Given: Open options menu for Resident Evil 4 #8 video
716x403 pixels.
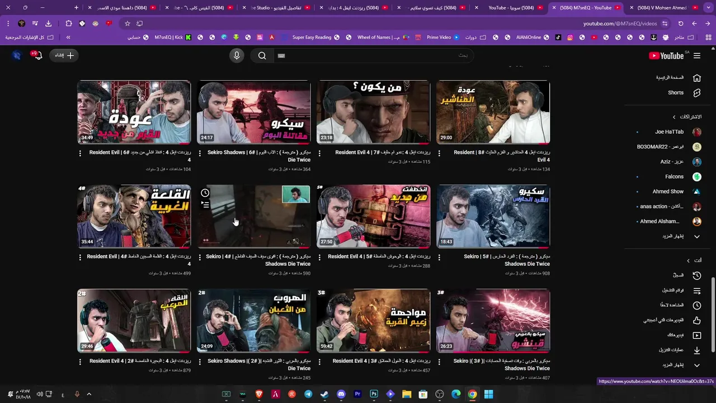Looking at the screenshot, I should click(x=439, y=153).
